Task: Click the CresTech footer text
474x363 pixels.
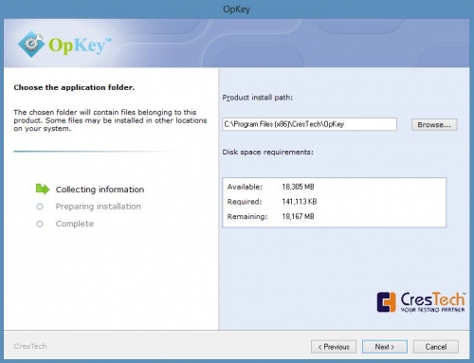Action: coord(30,346)
